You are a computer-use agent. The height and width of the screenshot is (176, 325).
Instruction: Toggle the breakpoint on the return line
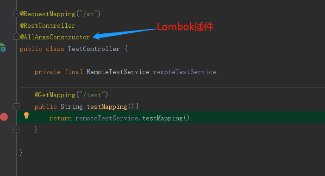tap(4, 117)
